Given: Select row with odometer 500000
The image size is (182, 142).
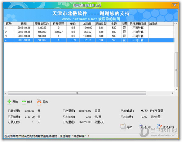Looking at the screenshot, I should click(x=89, y=32).
